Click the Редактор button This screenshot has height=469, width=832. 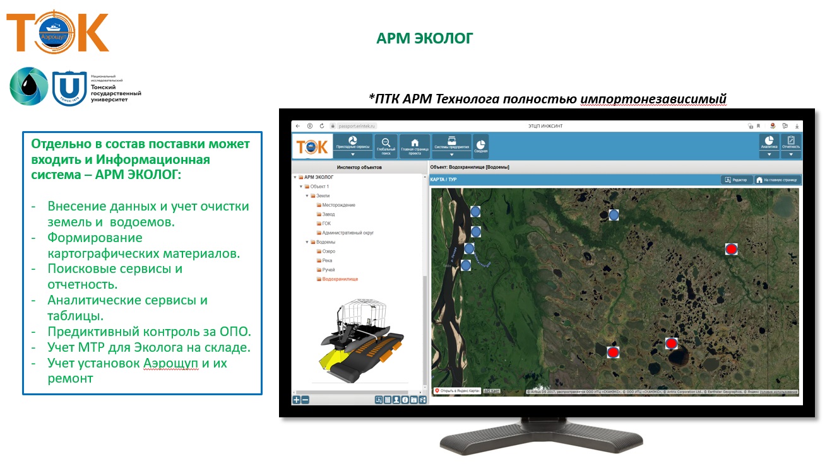point(736,180)
